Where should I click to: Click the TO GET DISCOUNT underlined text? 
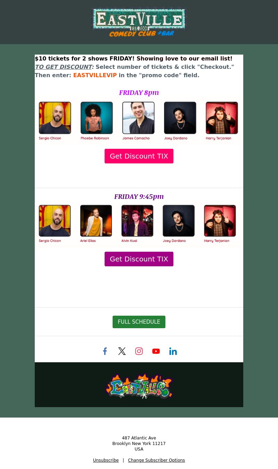64,67
